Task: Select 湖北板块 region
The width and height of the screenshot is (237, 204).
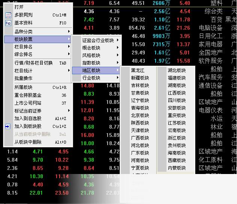Action: coord(176,70)
